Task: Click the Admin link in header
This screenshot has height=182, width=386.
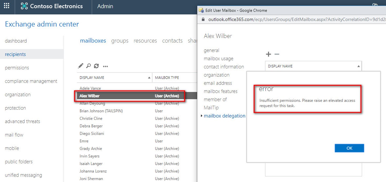Action: [x=105, y=6]
